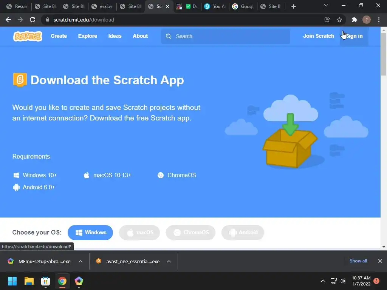
Task: Switch to the Googl tab
Action: [x=243, y=6]
